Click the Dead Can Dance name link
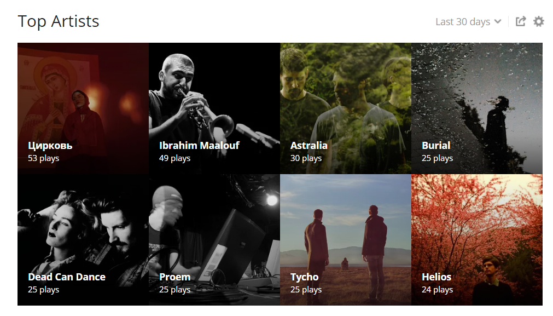 point(67,277)
